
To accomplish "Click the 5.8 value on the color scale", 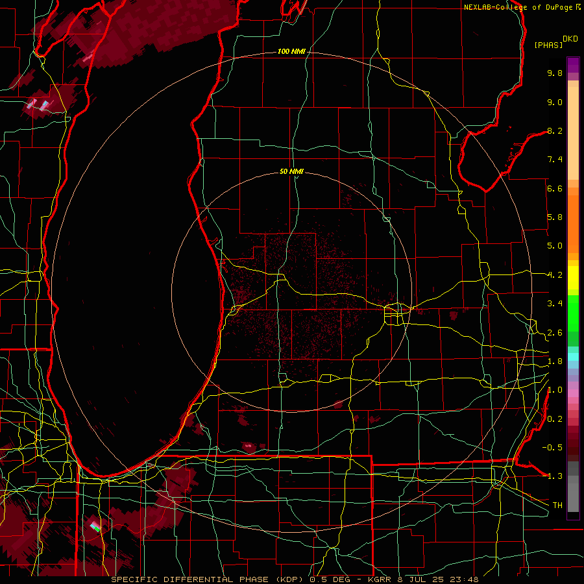I will pyautogui.click(x=555, y=217).
